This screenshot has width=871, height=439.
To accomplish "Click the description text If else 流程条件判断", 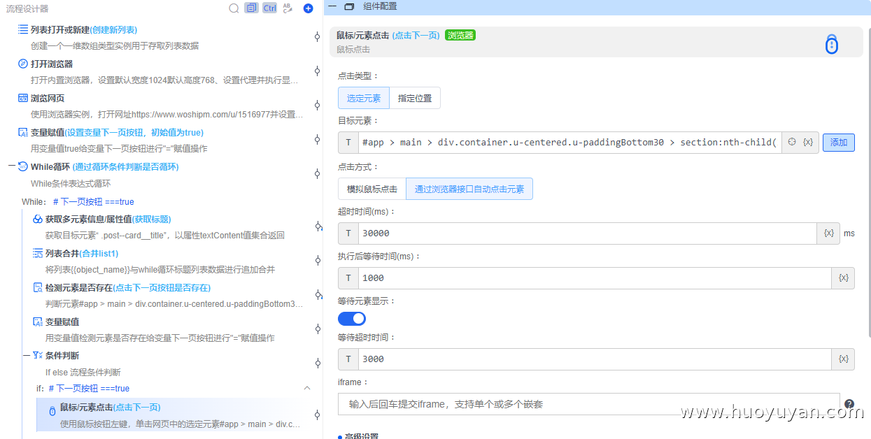I will pos(83,372).
